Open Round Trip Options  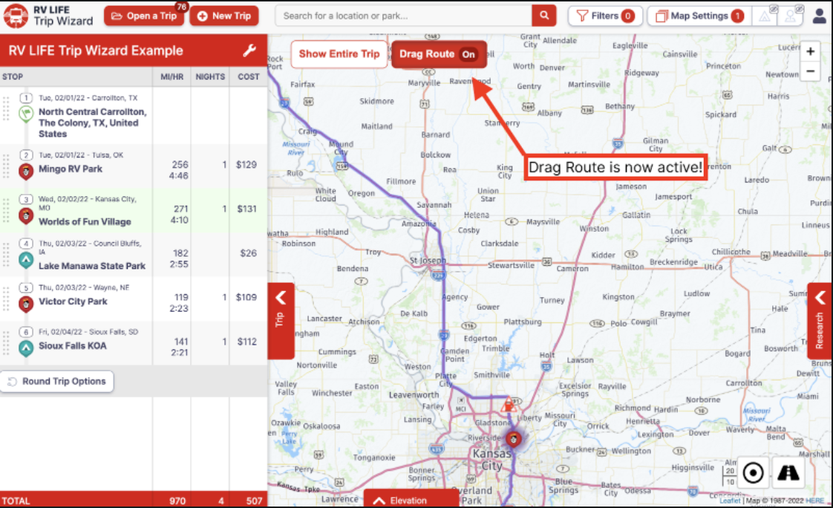point(57,381)
